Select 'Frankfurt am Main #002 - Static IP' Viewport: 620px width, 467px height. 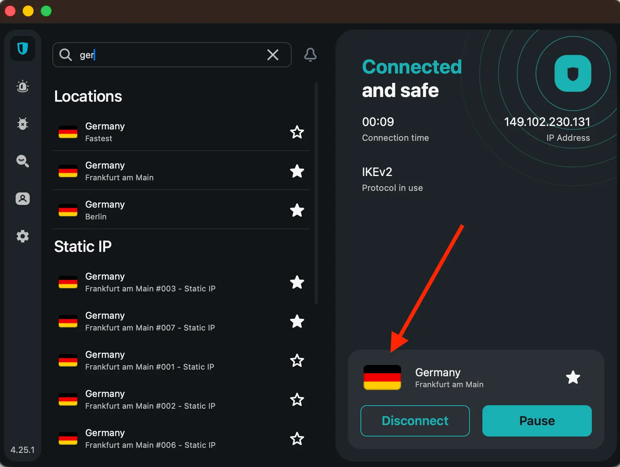(181, 400)
